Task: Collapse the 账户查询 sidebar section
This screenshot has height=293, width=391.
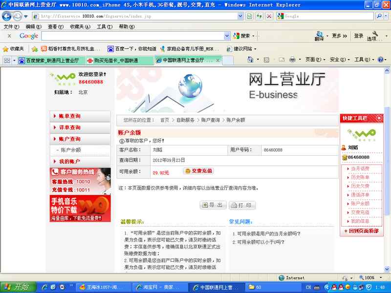Action: tap(80, 139)
